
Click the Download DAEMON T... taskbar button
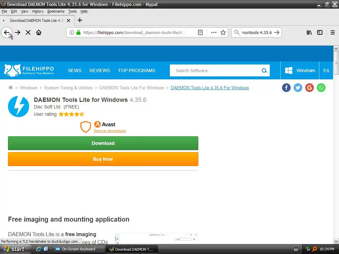(132, 249)
